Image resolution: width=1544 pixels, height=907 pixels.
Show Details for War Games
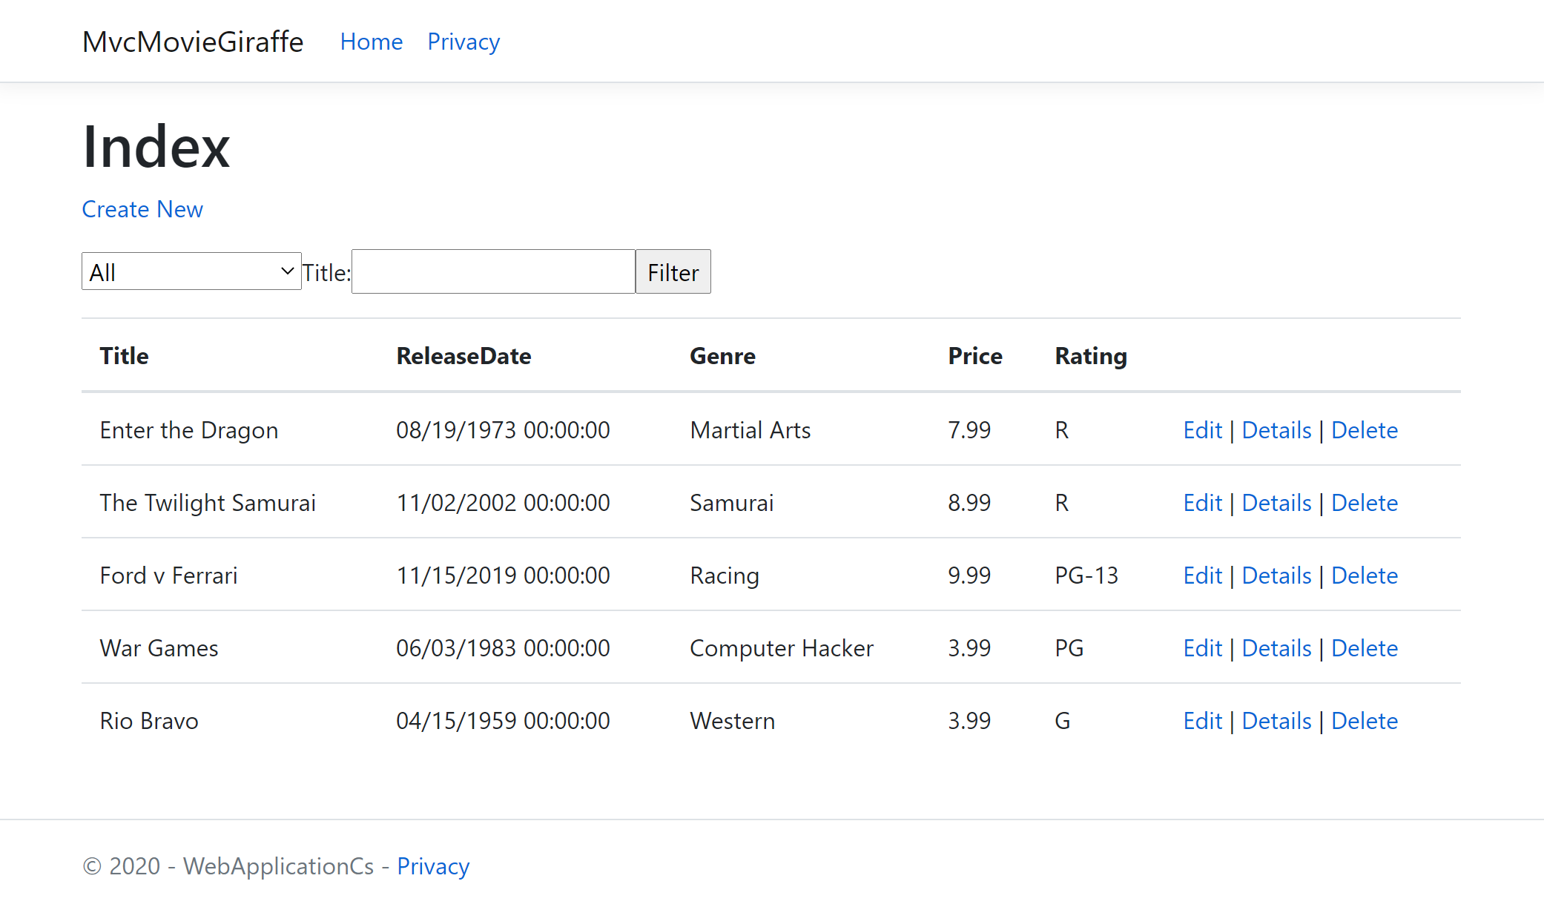(x=1276, y=648)
